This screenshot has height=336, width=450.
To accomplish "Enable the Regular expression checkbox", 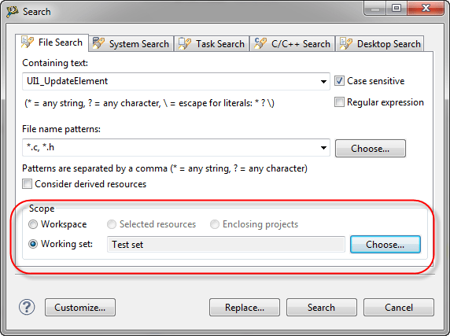I will 339,102.
